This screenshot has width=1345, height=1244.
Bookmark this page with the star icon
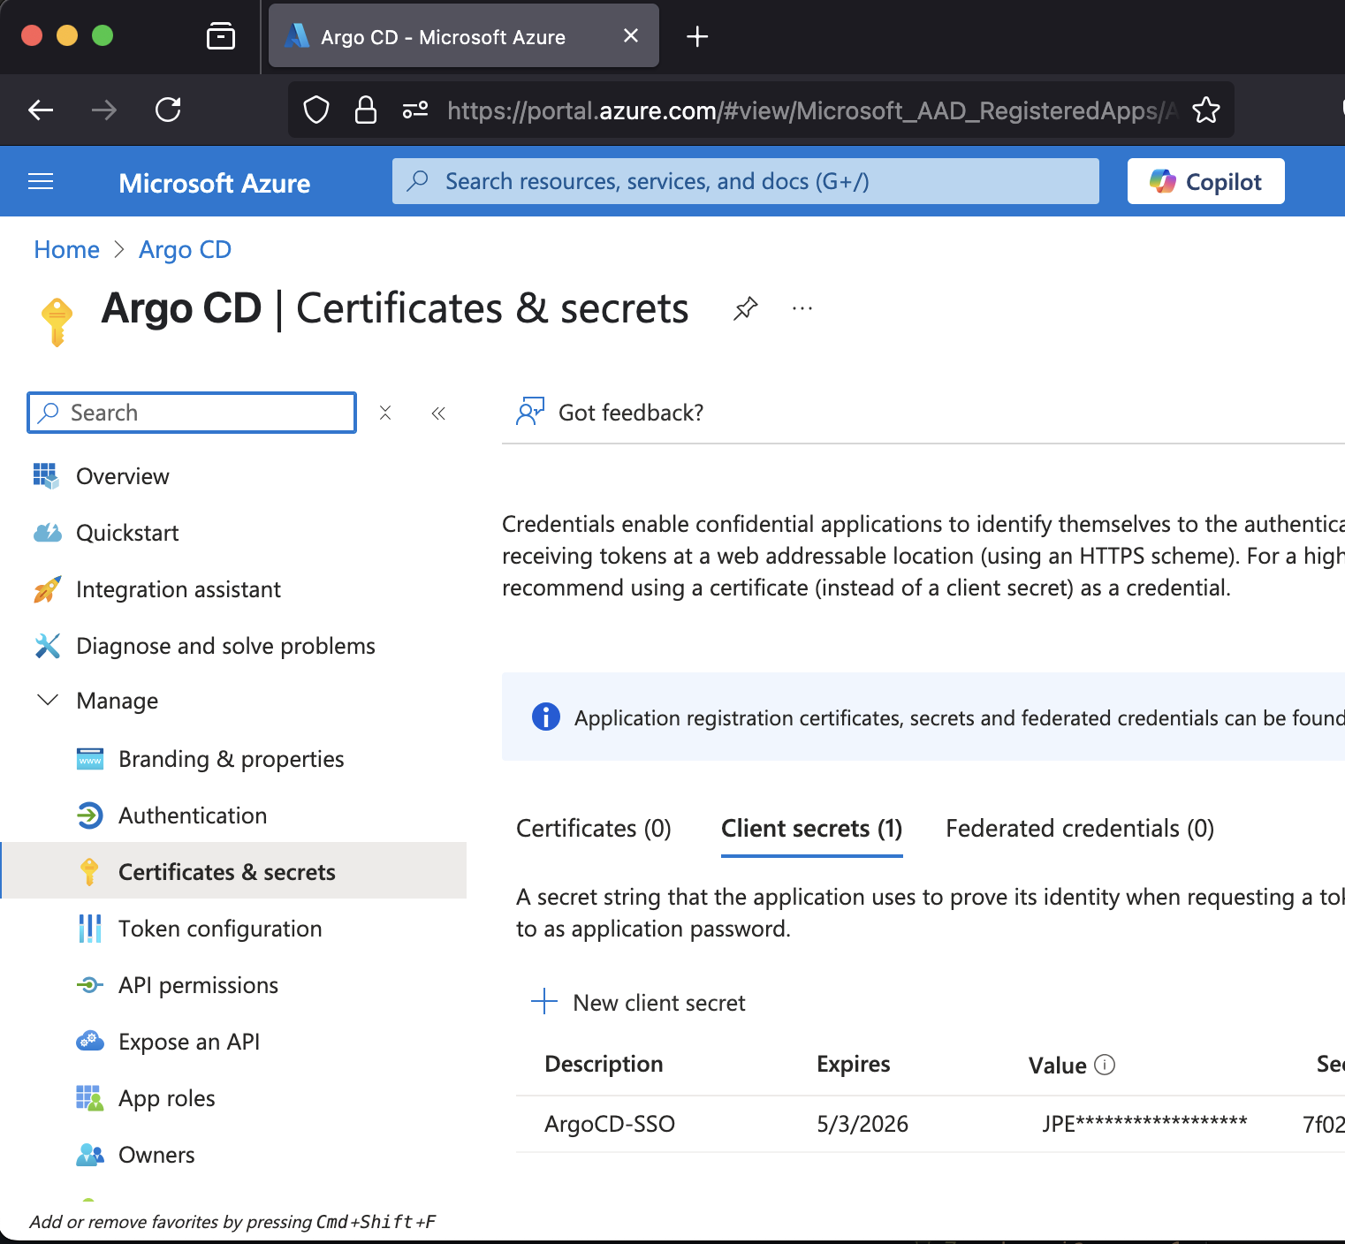[x=1205, y=110]
